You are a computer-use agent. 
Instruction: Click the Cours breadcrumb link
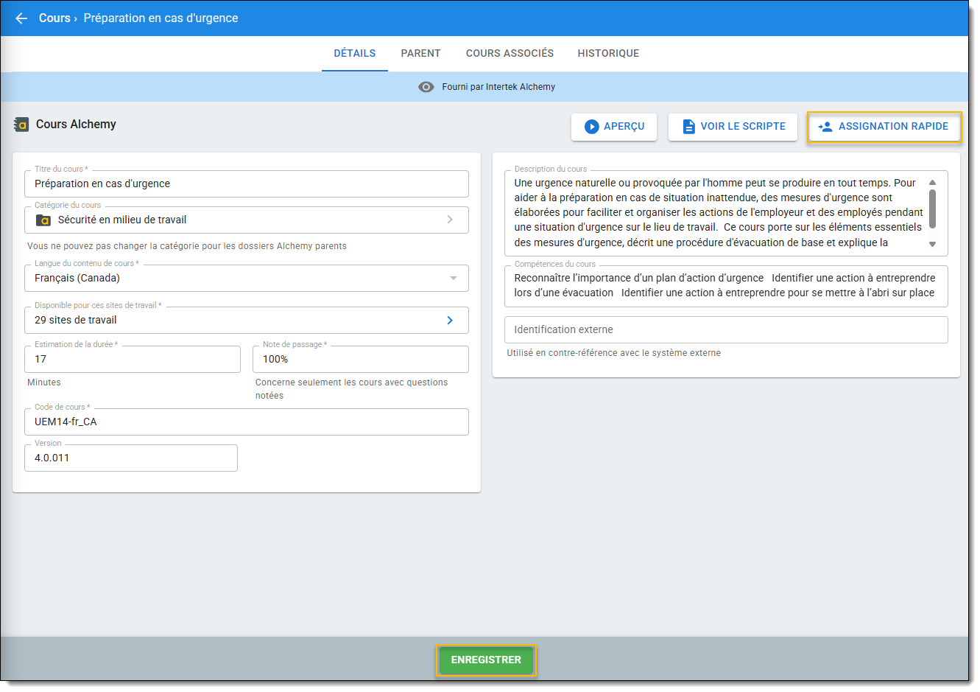click(54, 18)
